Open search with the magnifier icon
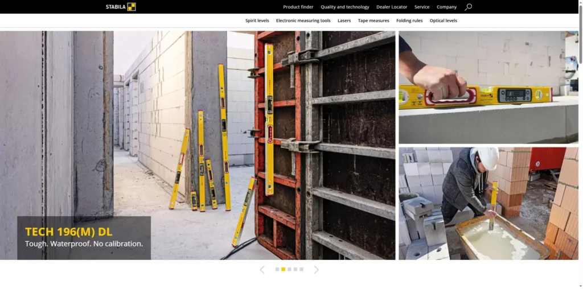Viewport: 583px width, 289px height. (x=468, y=7)
